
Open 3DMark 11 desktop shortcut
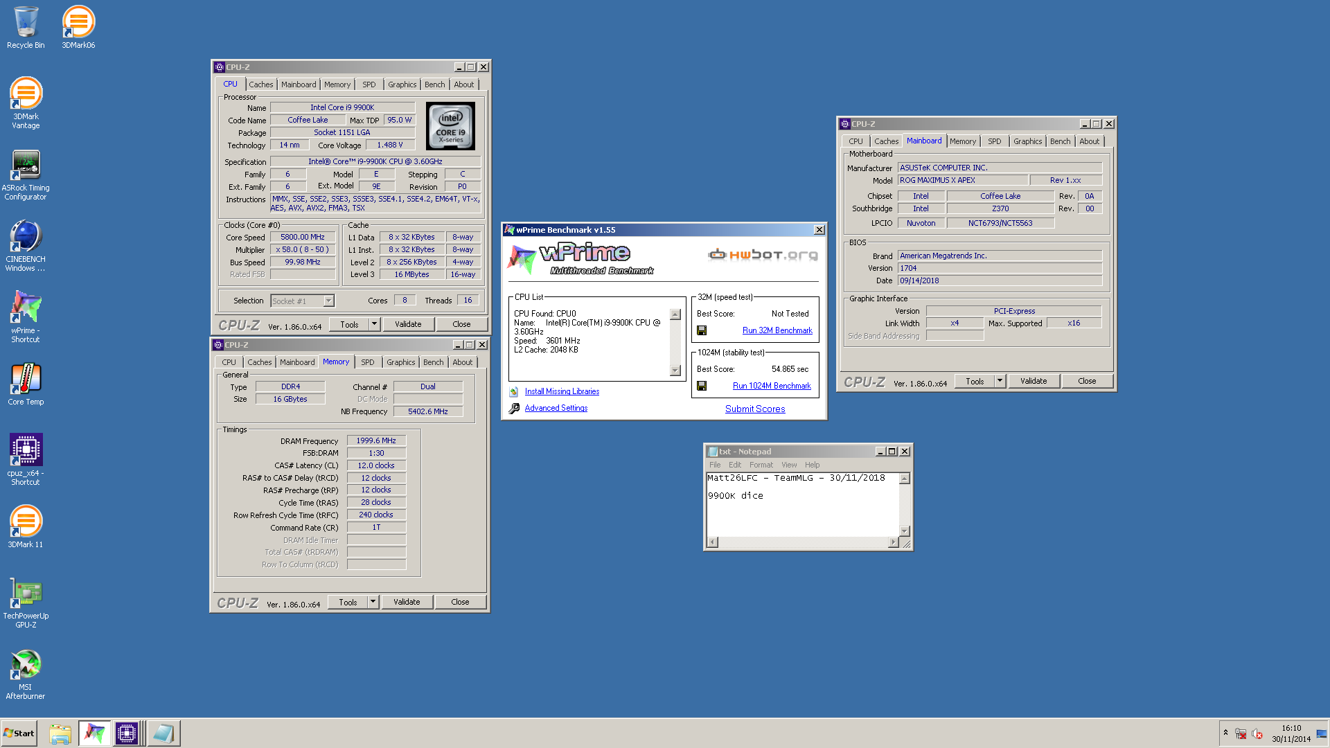point(26,526)
